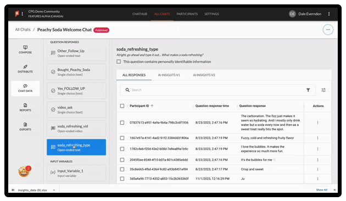Open Settings top tab

coord(211,14)
